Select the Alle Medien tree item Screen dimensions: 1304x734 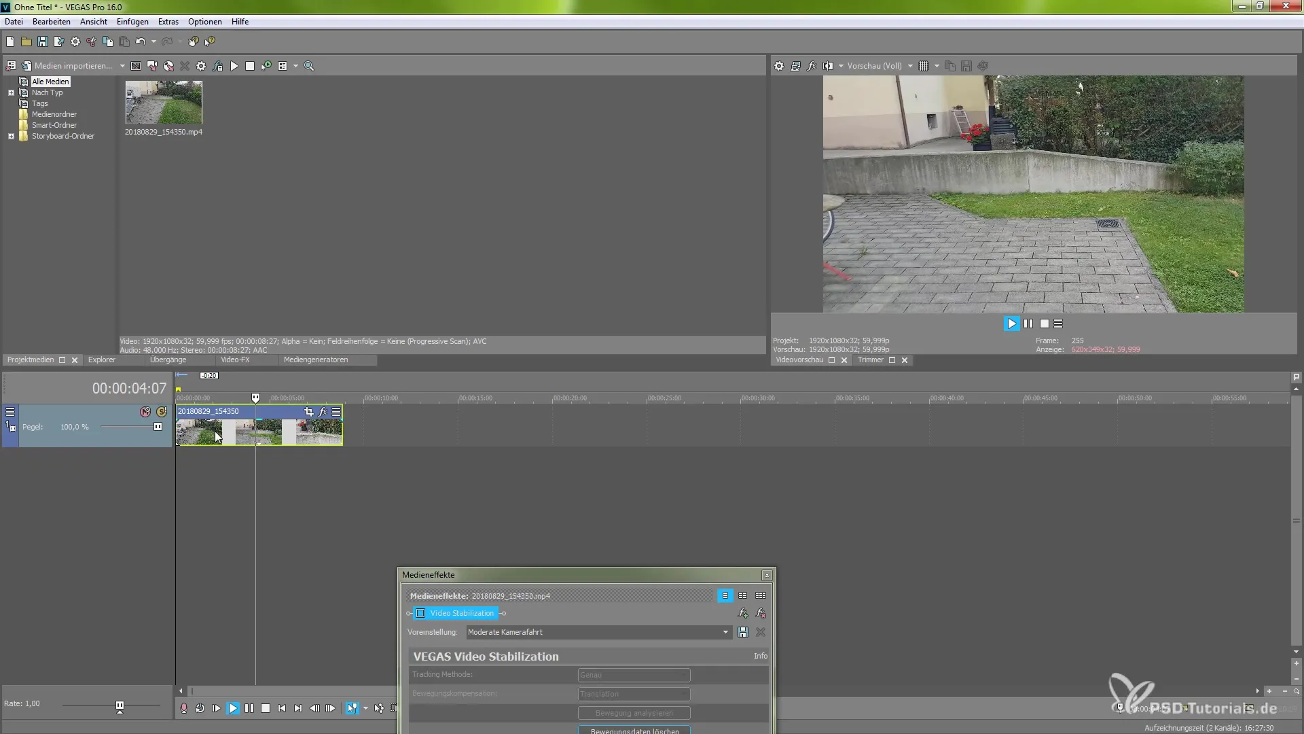pos(50,82)
